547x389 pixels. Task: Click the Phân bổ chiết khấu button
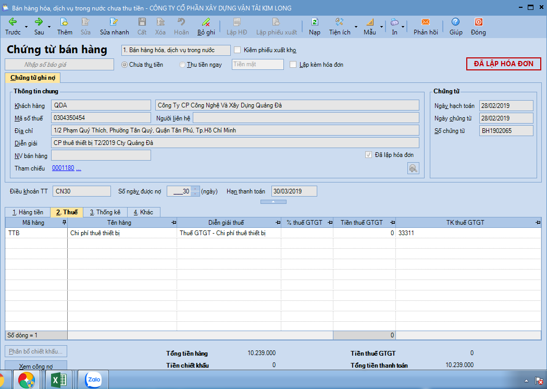(35, 351)
